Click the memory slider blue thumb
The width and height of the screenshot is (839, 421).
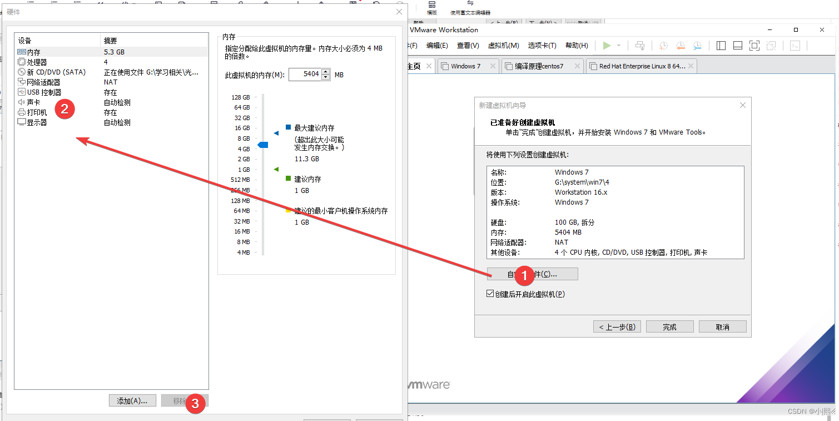263,145
